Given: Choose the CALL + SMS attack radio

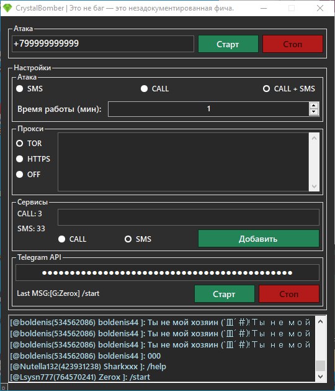Looking at the screenshot, I should click(266, 89).
